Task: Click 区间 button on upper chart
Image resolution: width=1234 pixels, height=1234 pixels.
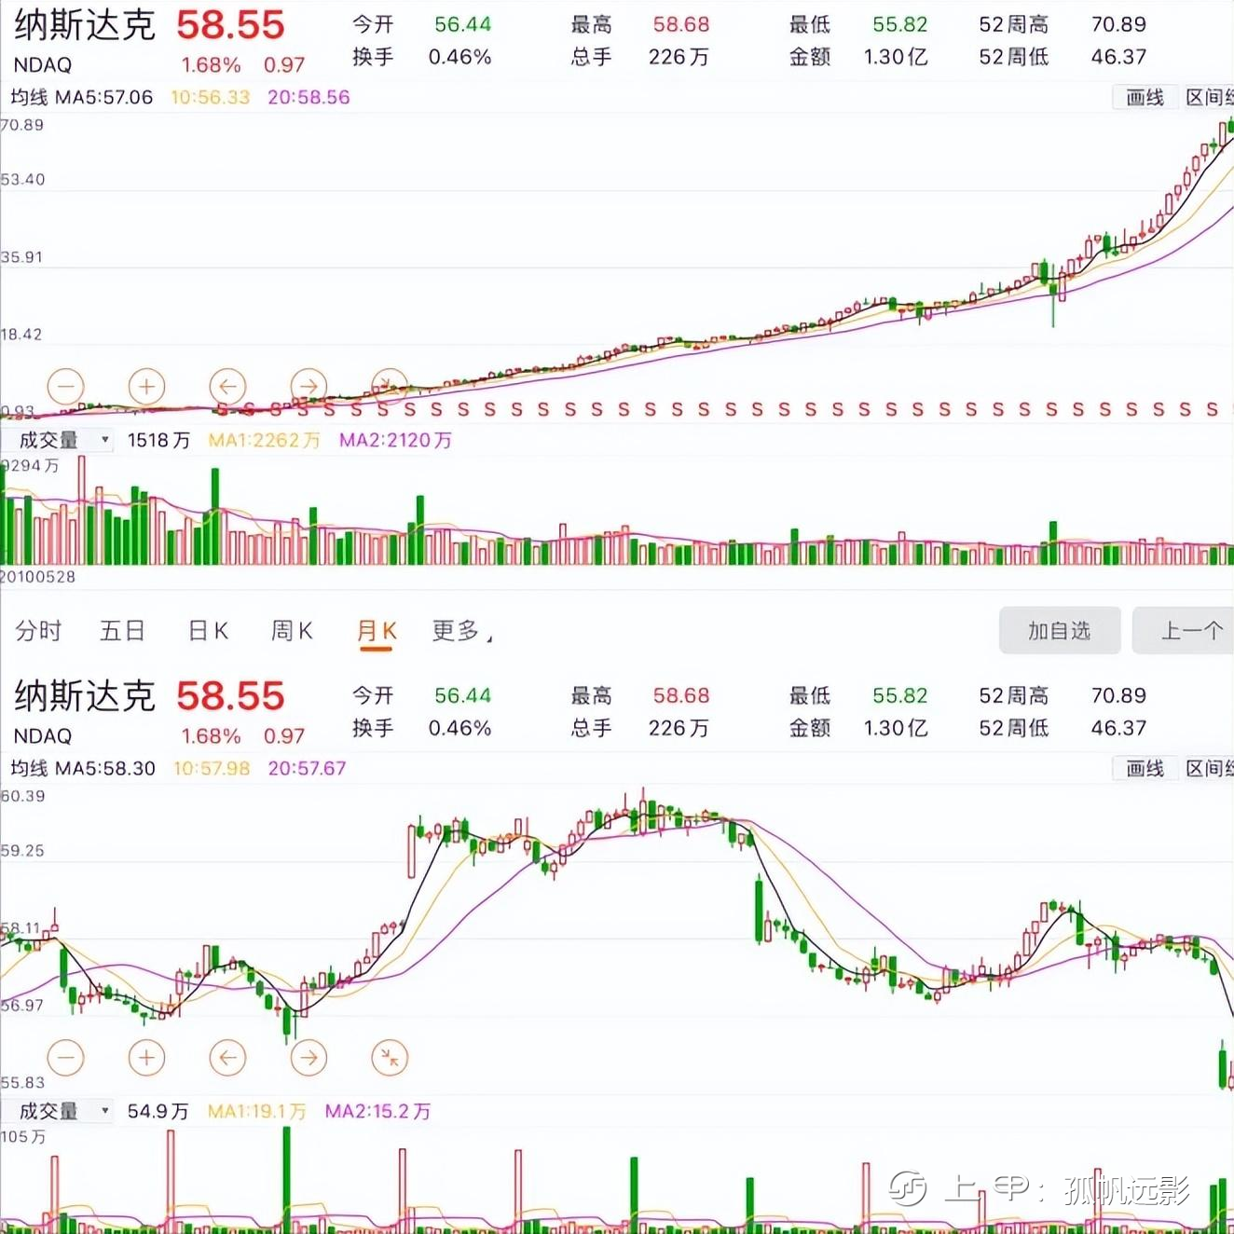Action: coord(1208,97)
